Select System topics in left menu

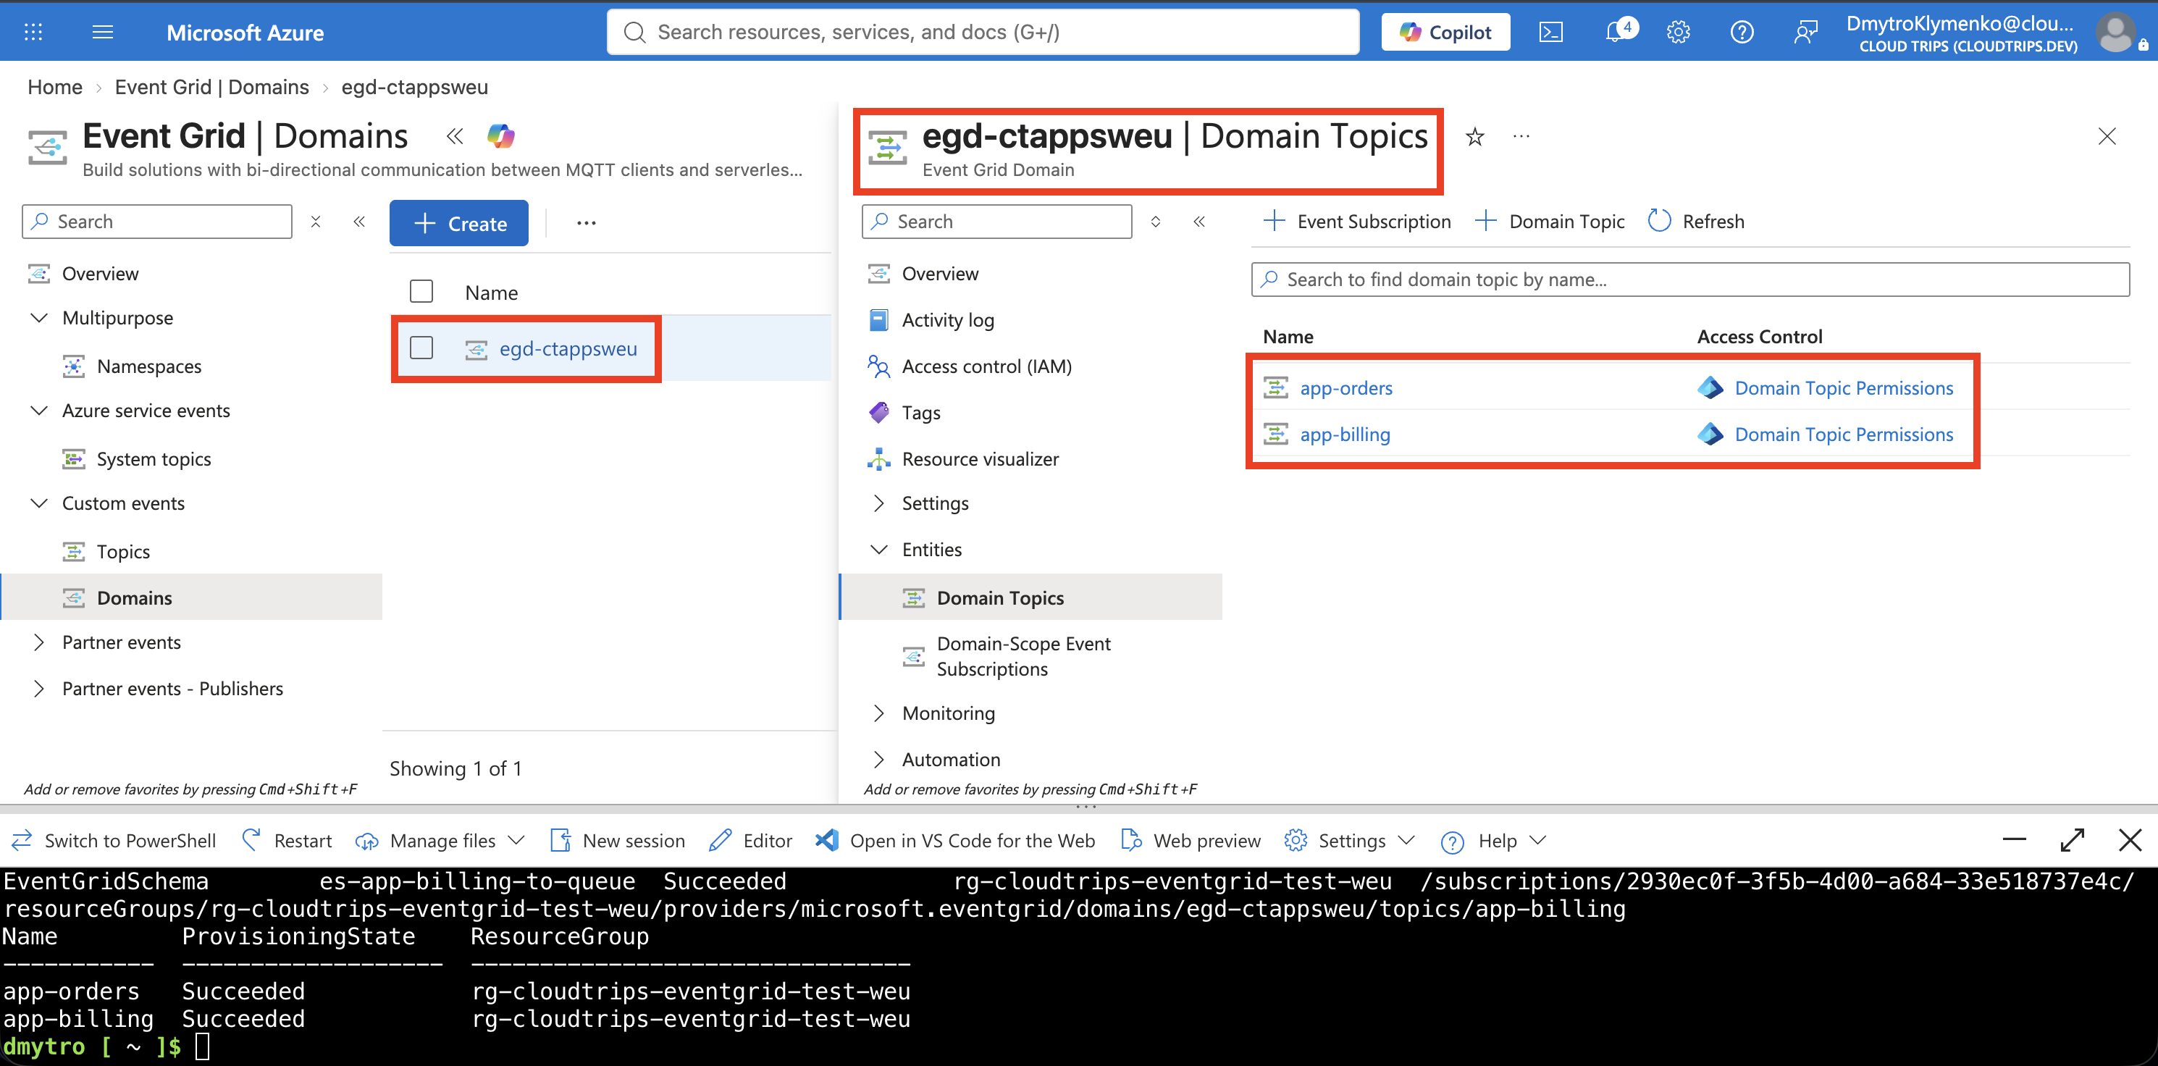pos(154,459)
